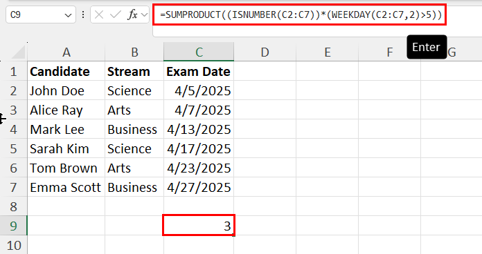The height and width of the screenshot is (254, 482).
Task: Click Business in Mark Lee's row
Action: pos(134,129)
